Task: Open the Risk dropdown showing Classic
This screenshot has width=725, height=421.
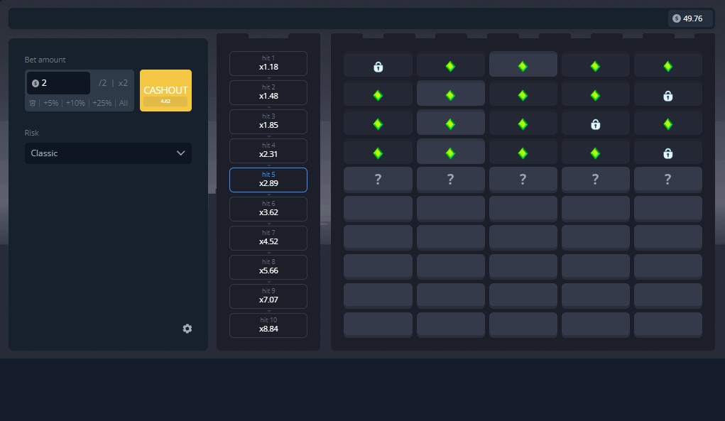Action: coord(108,153)
